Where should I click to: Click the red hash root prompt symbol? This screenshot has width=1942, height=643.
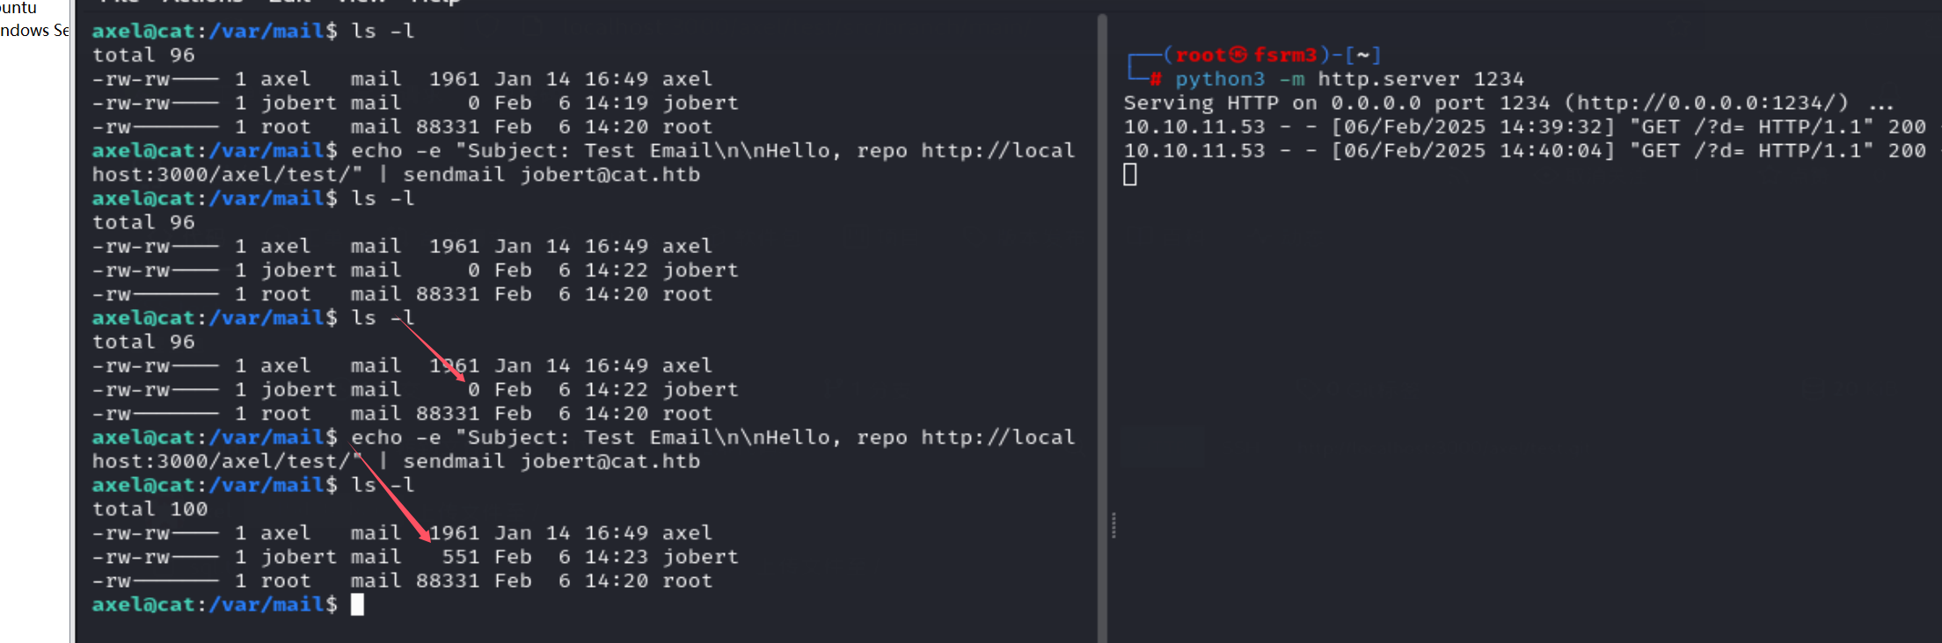pyautogui.click(x=1157, y=80)
